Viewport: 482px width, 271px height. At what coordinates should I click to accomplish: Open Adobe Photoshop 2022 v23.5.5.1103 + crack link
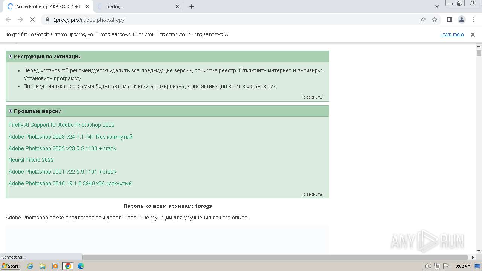point(62,148)
